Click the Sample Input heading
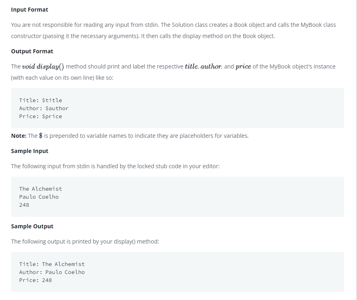 30,151
